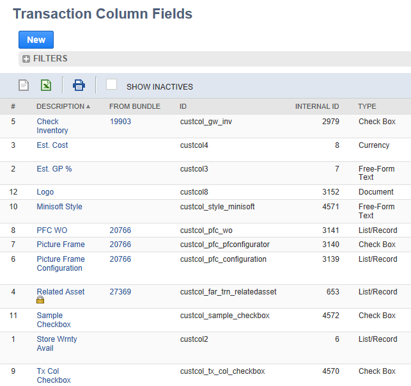Click the Print icon
Screen dimensions: 411x386
[79, 85]
